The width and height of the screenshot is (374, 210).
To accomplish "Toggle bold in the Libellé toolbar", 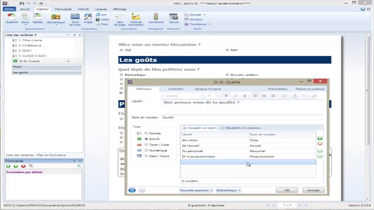I will 226,96.
